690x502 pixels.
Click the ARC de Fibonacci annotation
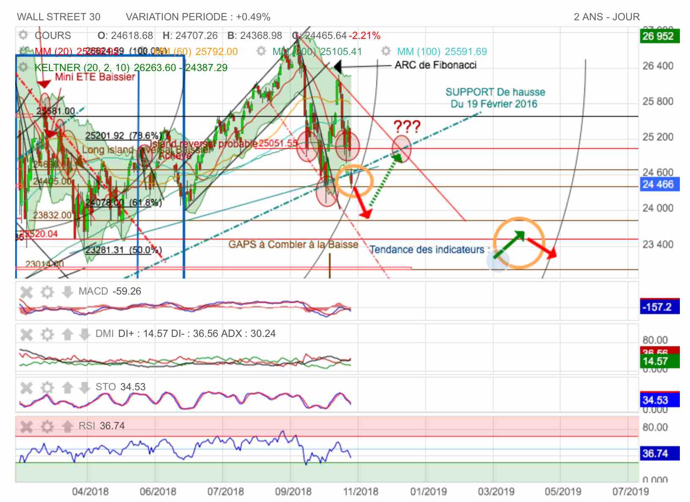[x=435, y=65]
